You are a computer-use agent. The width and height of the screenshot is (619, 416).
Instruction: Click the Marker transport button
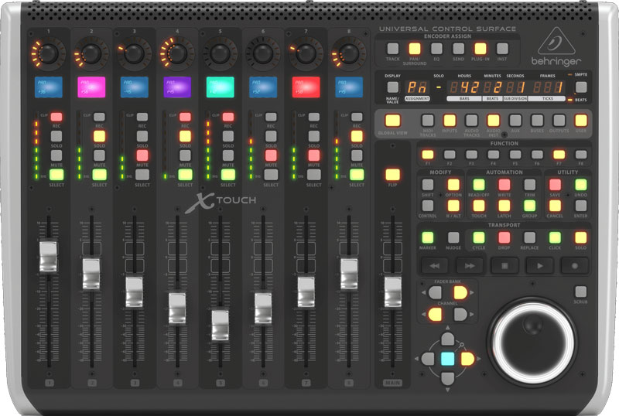(x=428, y=237)
